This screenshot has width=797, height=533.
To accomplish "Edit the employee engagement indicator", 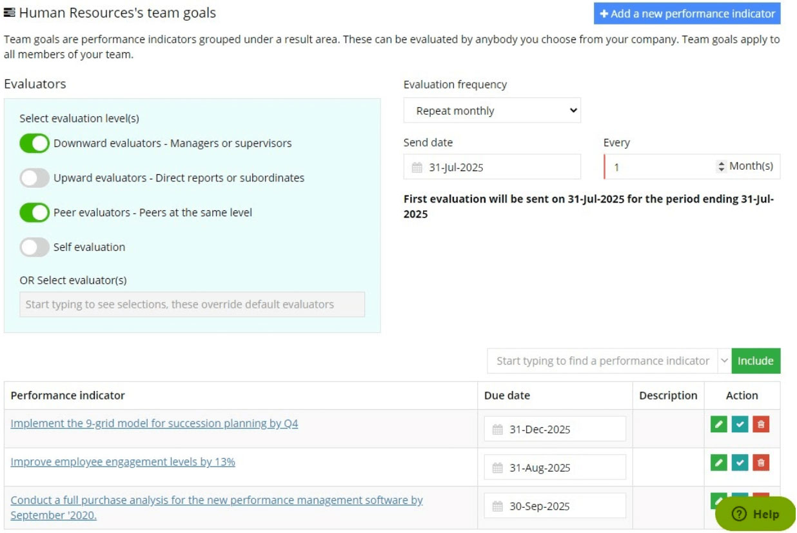I will [718, 463].
